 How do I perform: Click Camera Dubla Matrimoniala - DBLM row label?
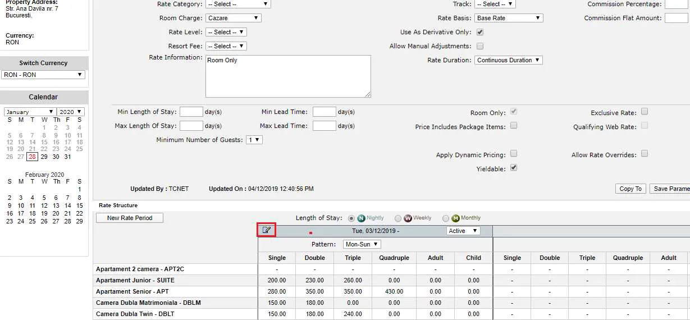(x=148, y=303)
